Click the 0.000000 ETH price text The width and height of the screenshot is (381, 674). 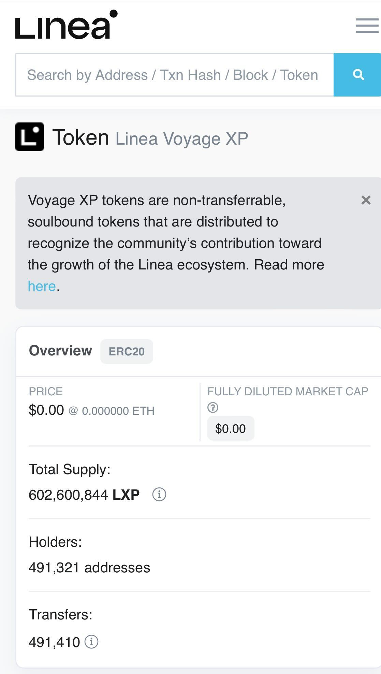(118, 411)
